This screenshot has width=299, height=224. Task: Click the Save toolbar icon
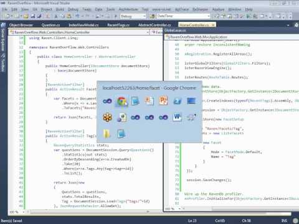[32, 16]
